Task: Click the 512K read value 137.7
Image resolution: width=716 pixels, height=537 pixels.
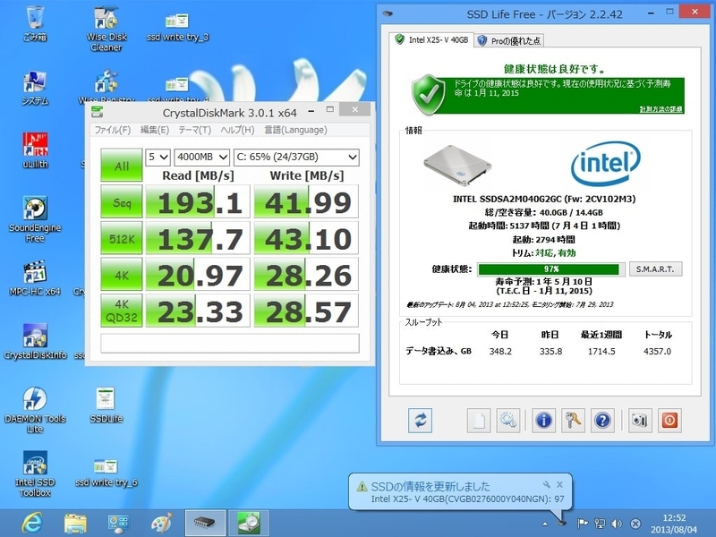Action: tap(198, 238)
